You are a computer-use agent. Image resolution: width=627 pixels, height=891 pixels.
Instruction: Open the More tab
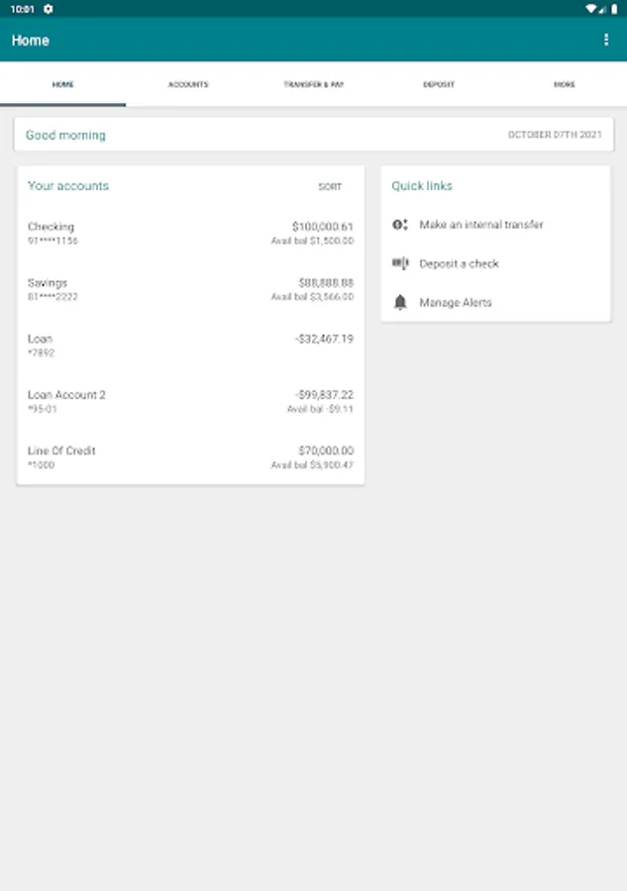pyautogui.click(x=564, y=84)
